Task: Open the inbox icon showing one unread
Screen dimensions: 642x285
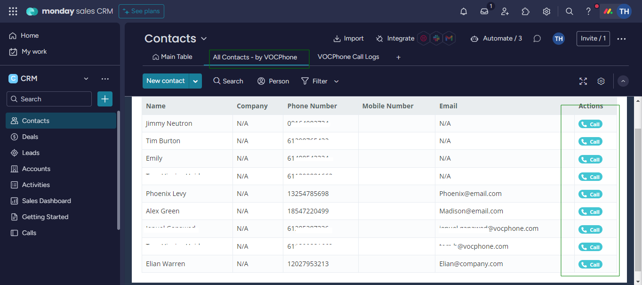Action: pyautogui.click(x=484, y=11)
